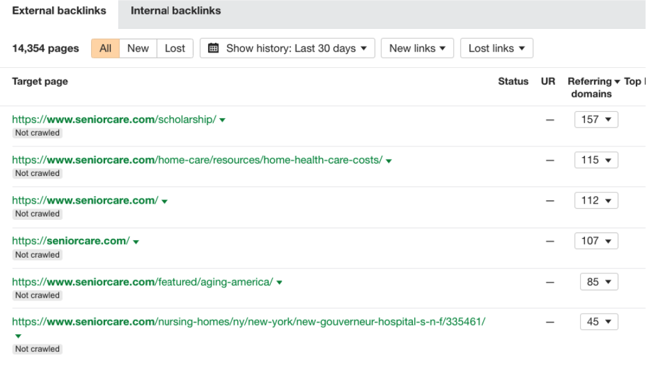Open the home-health-care-costs page link

pos(195,160)
